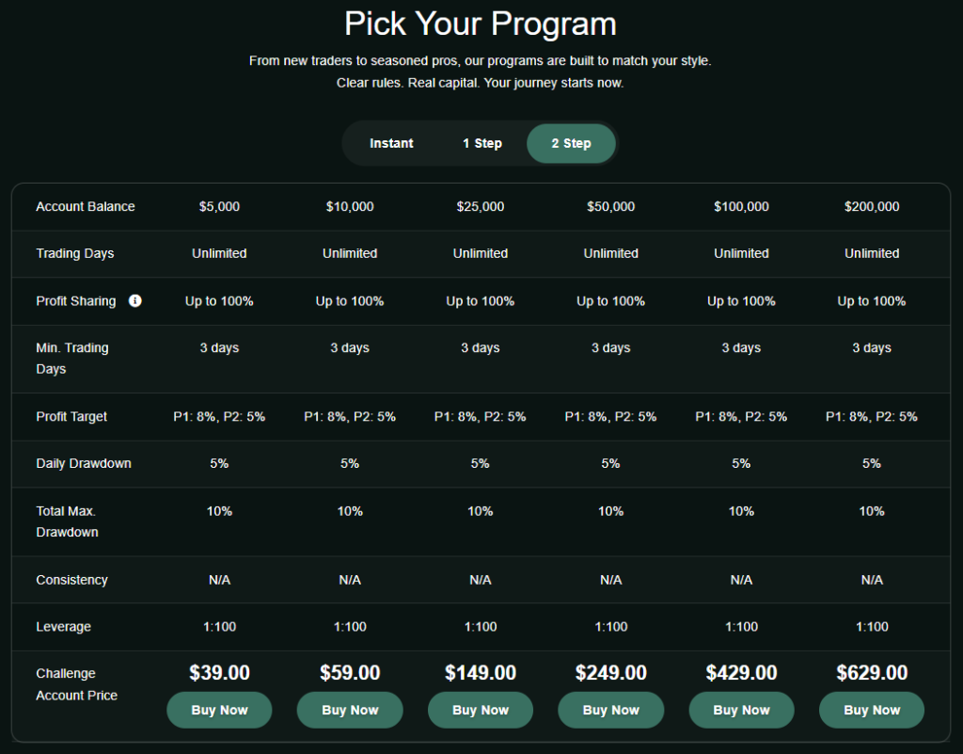Buy the $39.00 challenge account
Screen dimensions: 963x754
(219, 710)
